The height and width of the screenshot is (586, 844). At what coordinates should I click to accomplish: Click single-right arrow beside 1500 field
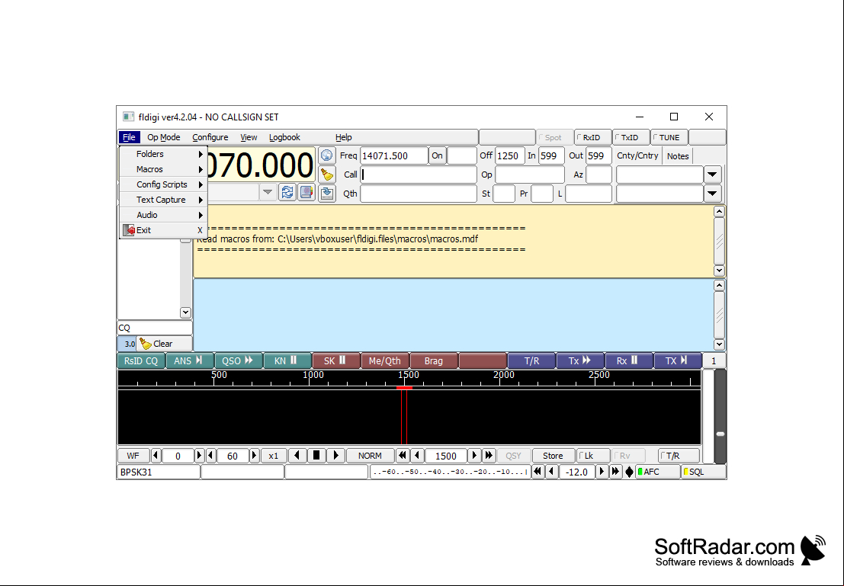(474, 455)
